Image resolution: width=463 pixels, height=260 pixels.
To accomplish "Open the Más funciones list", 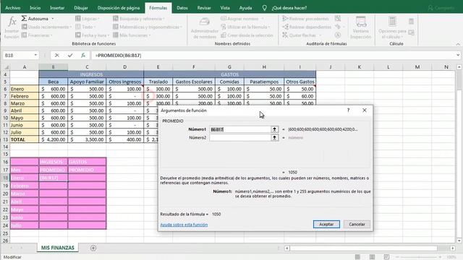I will pos(132,35).
